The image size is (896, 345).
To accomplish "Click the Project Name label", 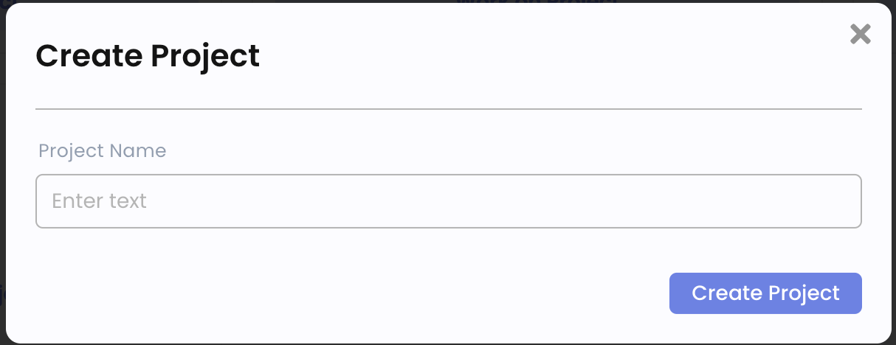I will [x=102, y=151].
